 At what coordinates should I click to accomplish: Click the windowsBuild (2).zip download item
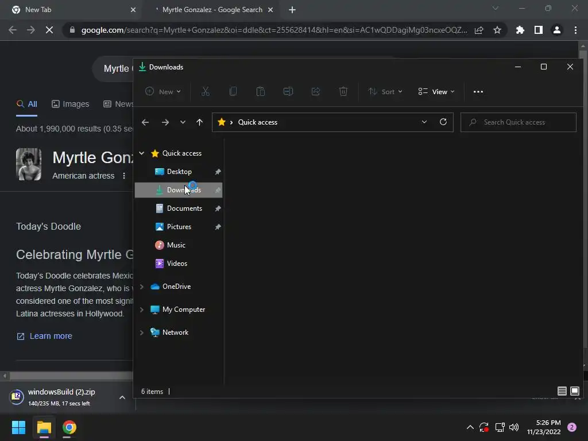(x=62, y=397)
